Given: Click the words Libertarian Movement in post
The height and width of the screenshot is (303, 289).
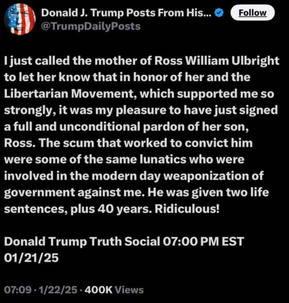Looking at the screenshot, I should 70,94.
